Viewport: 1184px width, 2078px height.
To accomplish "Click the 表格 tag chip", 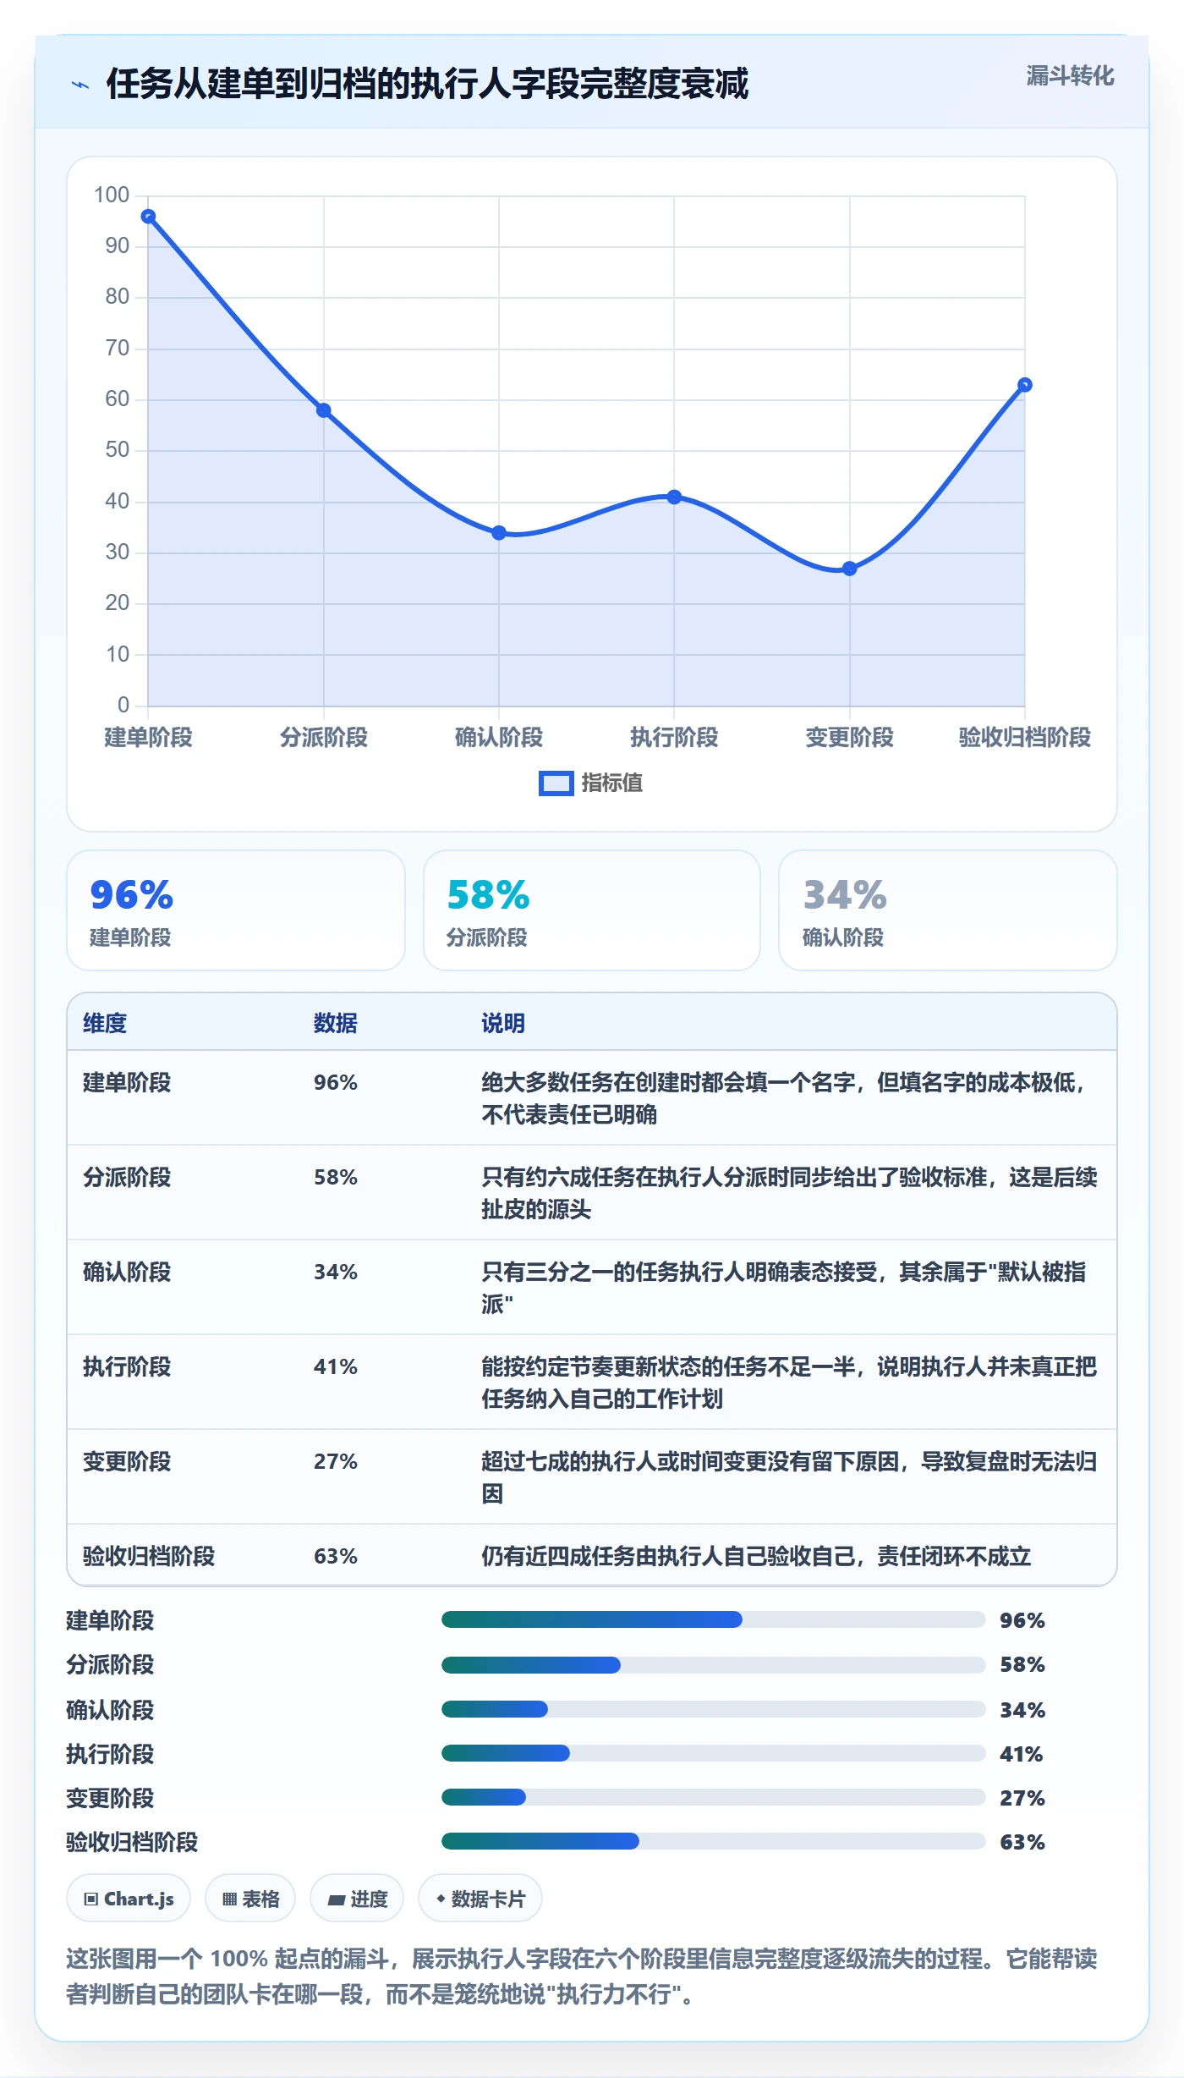I will (250, 1899).
